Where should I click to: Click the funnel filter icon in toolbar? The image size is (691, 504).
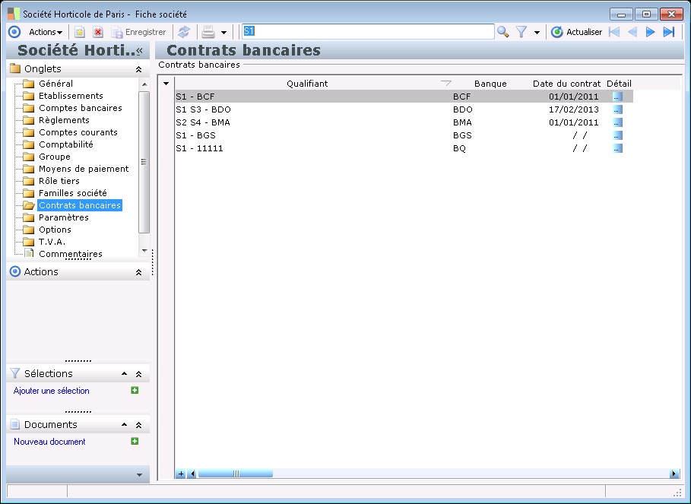pyautogui.click(x=521, y=32)
